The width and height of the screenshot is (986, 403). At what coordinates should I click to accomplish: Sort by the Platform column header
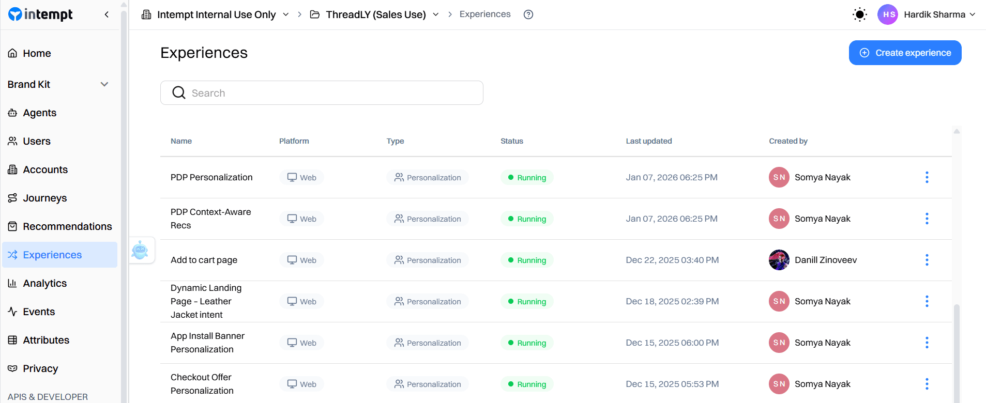[x=294, y=141]
